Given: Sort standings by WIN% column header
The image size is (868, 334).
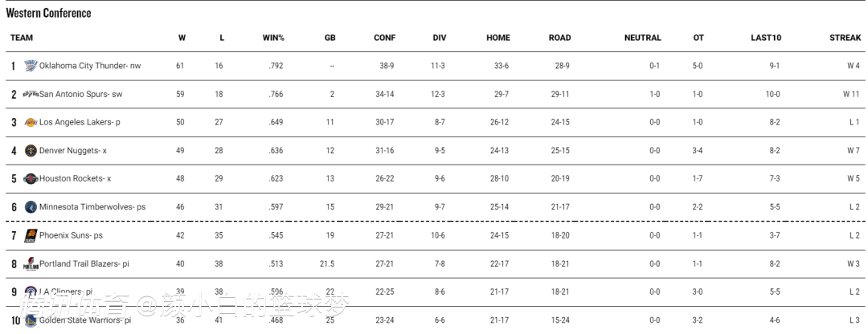Looking at the screenshot, I should point(273,38).
